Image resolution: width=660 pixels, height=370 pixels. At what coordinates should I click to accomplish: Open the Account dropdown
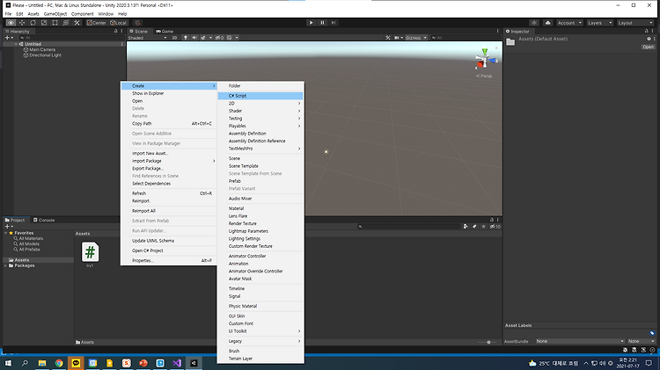569,23
